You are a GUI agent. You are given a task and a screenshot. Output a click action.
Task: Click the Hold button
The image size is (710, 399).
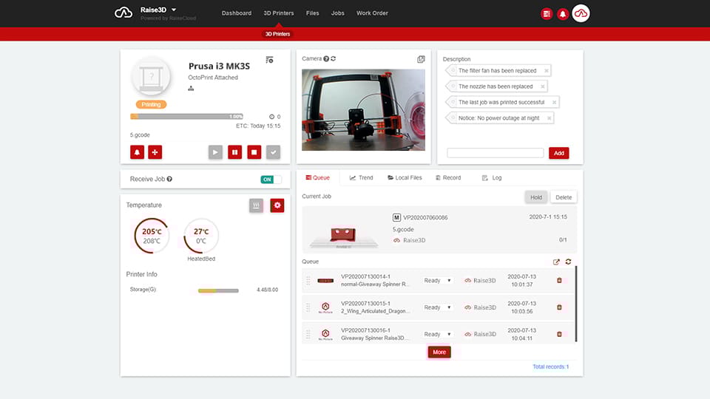tap(536, 197)
